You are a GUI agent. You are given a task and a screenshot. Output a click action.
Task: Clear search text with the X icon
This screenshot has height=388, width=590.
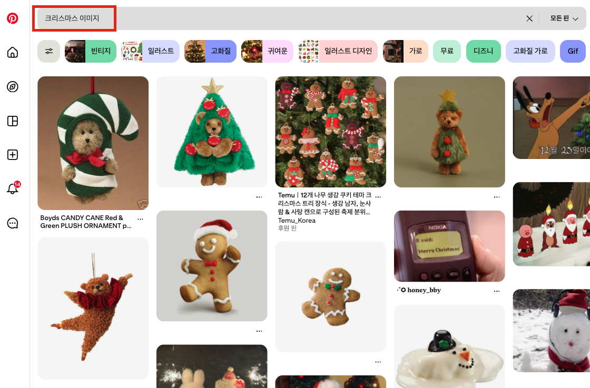(x=529, y=18)
